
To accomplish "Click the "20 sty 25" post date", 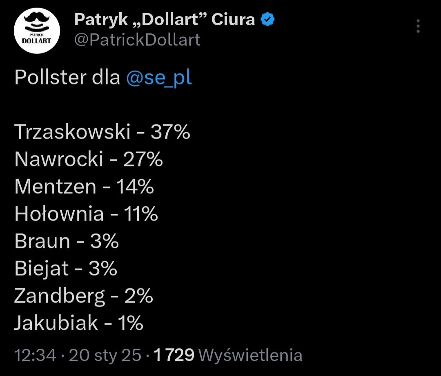I will 105,355.
